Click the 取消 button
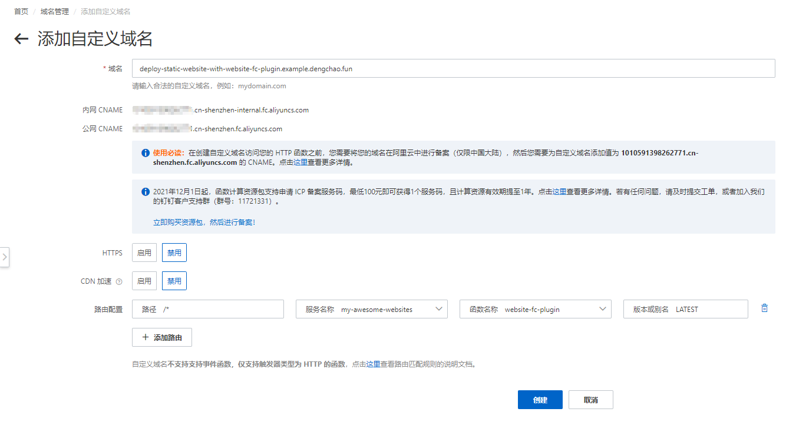786x435 pixels. 591,400
